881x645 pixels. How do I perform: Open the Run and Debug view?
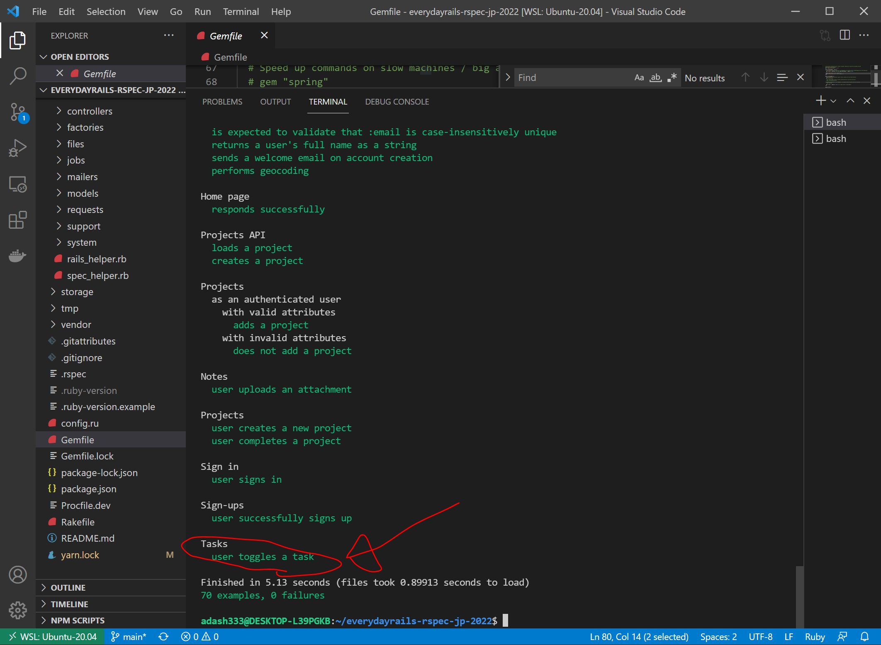click(17, 148)
